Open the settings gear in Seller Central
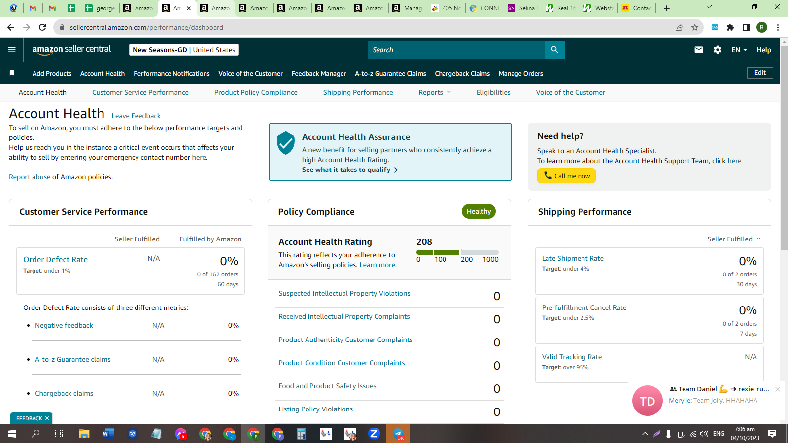The height and width of the screenshot is (443, 788). pos(718,50)
